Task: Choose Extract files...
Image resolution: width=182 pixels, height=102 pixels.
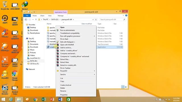Action: (76, 59)
